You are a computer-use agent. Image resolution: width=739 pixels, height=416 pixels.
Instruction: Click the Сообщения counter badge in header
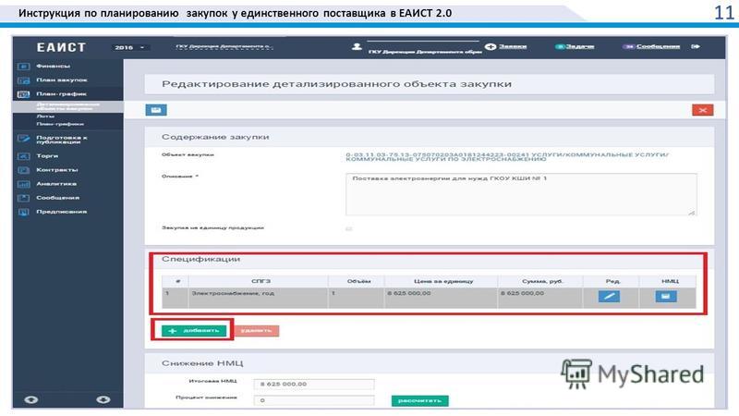629,47
